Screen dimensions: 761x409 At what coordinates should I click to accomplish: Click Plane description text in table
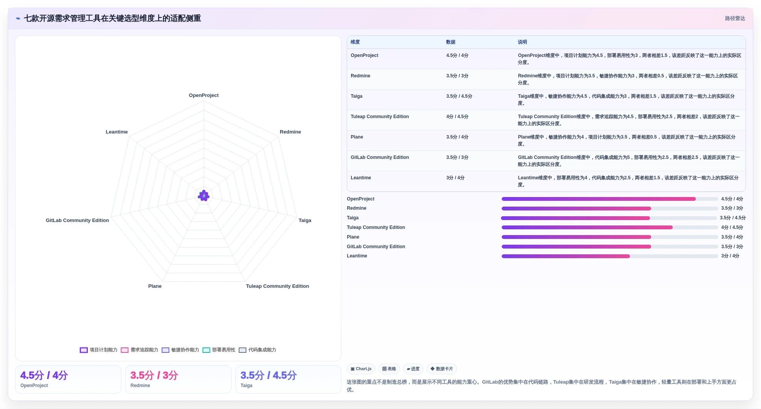coord(627,140)
